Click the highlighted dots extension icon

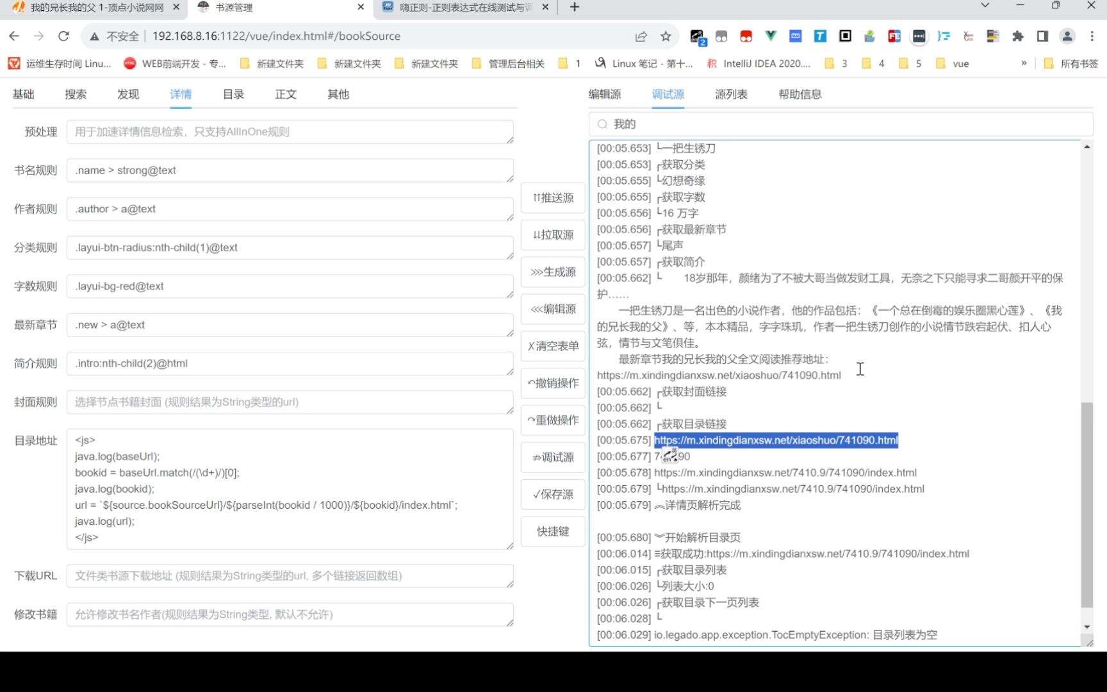pos(919,37)
